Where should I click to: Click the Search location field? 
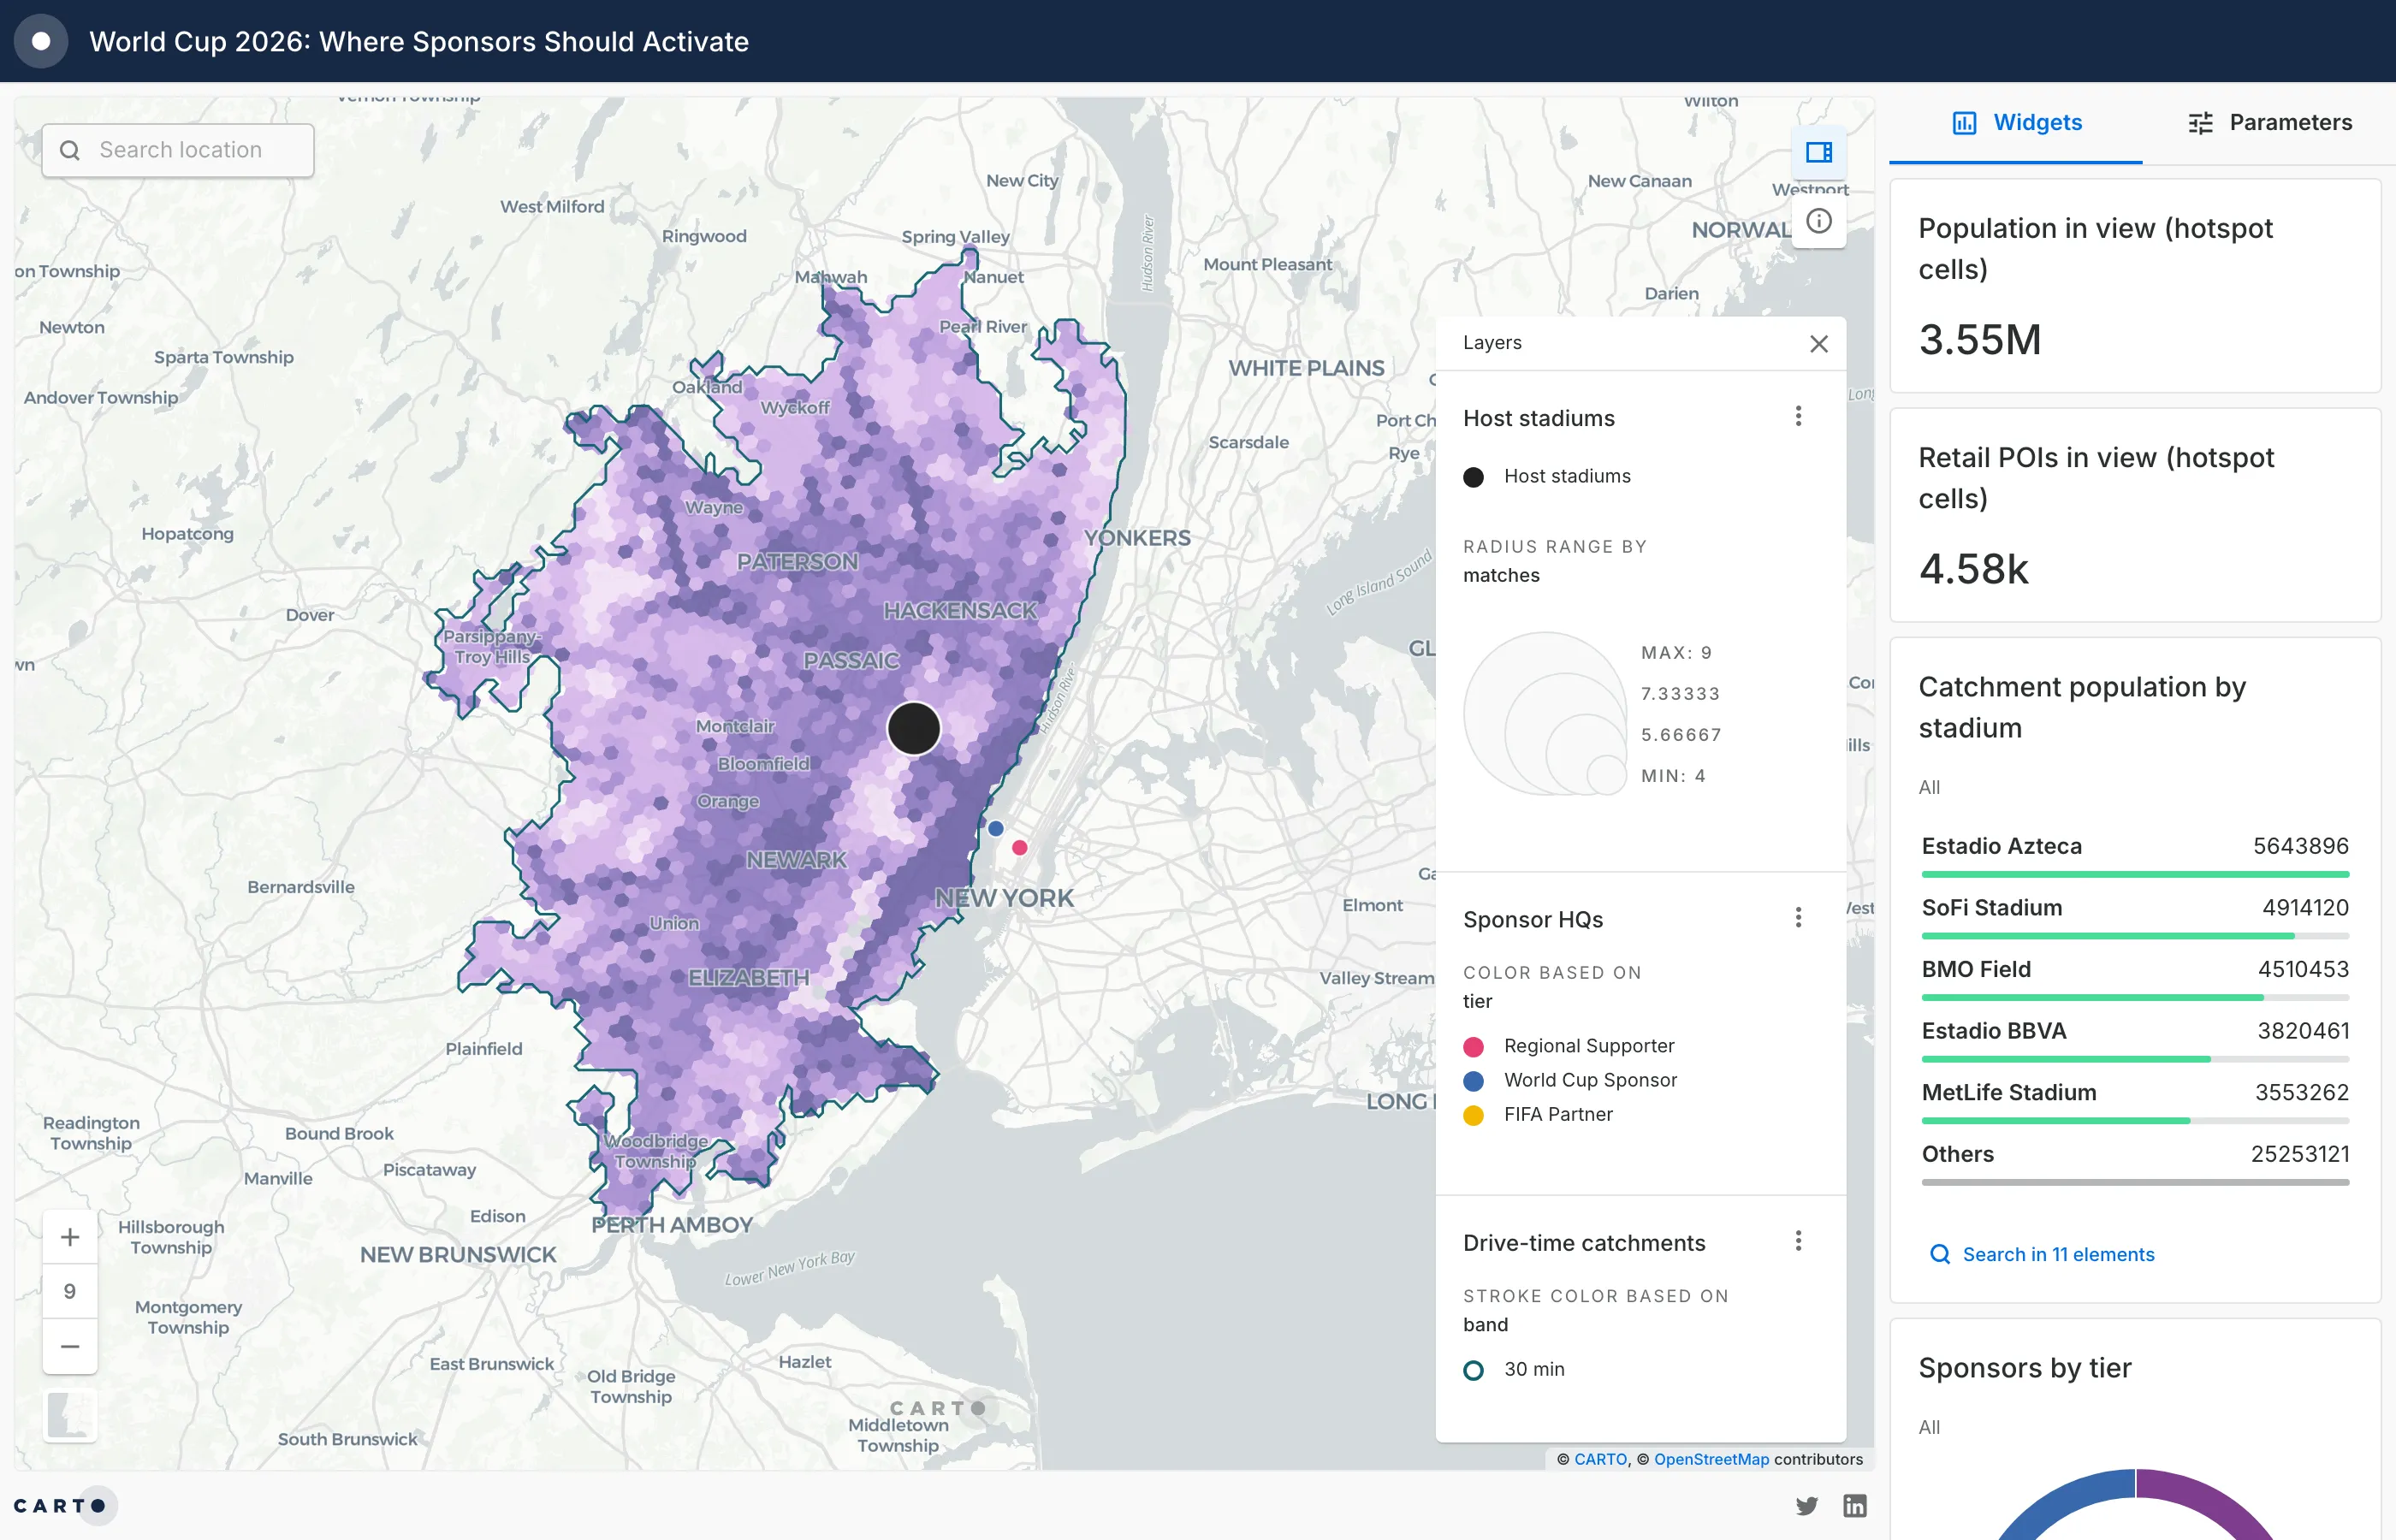(178, 150)
